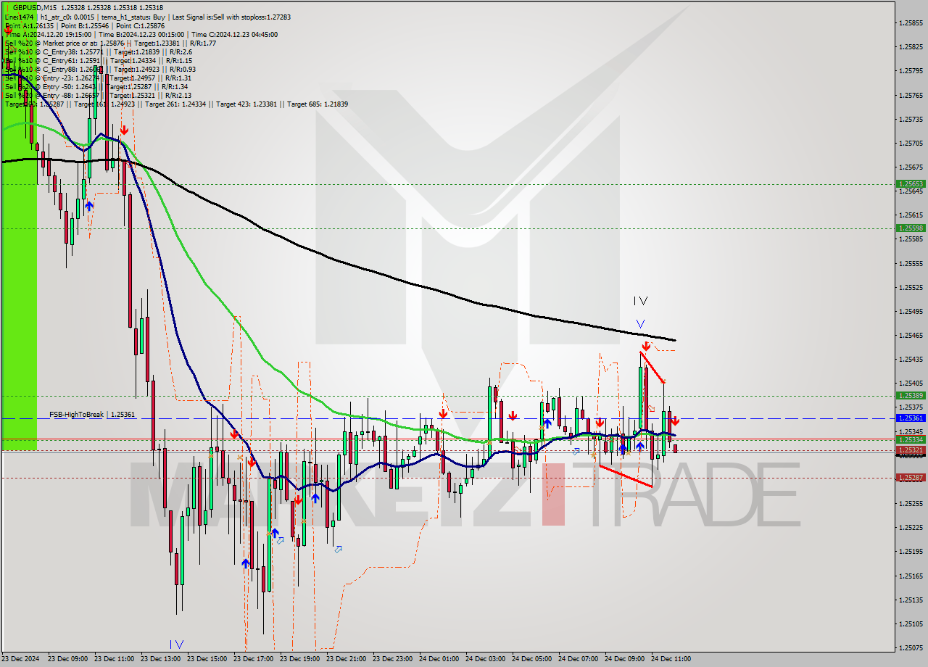Click the '23 Dec 15:00' time label
The height and width of the screenshot is (667, 928).
[x=207, y=659]
